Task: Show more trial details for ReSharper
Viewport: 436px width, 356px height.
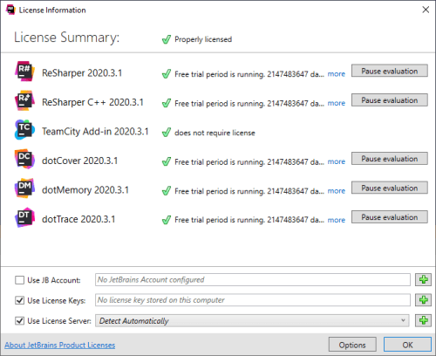Action: point(337,74)
